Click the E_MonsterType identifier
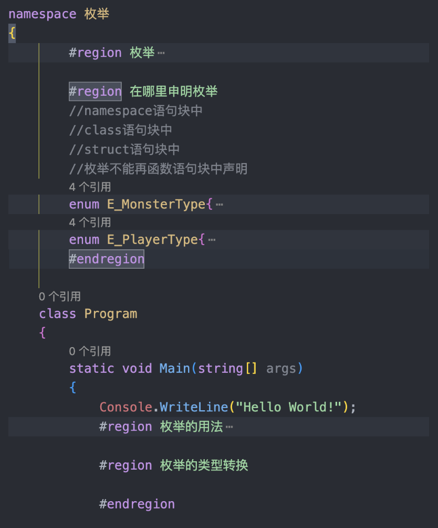Viewport: 438px width, 528px height. click(157, 205)
